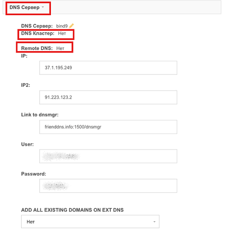Image resolution: width=234 pixels, height=230 pixels.
Task: Click the Remote DNS Нет value
Action: pos(60,48)
